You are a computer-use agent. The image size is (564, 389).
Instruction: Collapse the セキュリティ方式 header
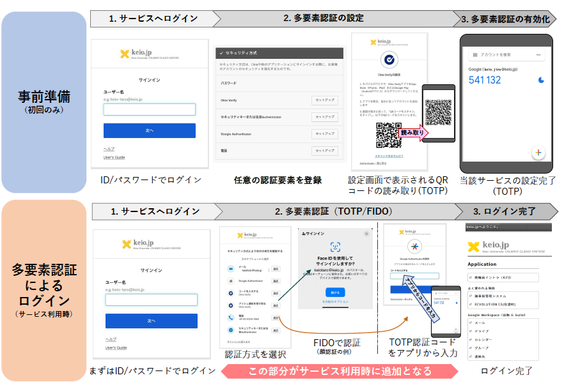221,53
